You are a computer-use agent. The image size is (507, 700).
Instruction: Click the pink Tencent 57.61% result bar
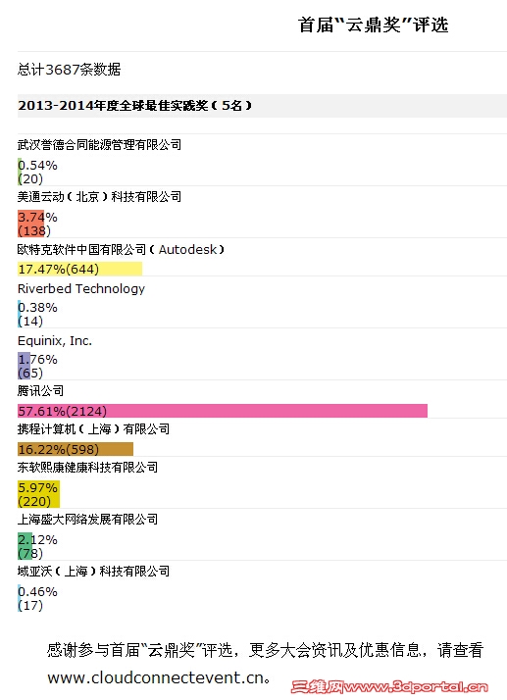point(223,411)
